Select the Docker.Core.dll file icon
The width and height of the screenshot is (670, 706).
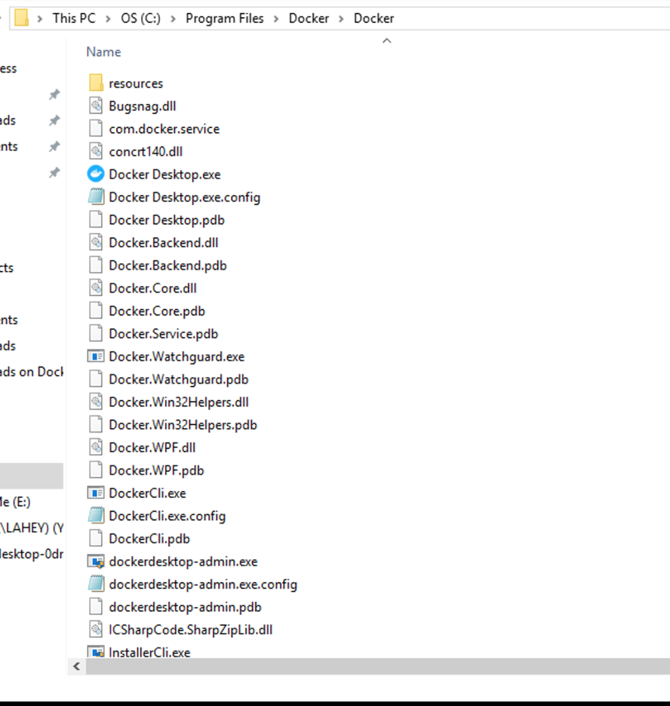pos(96,288)
